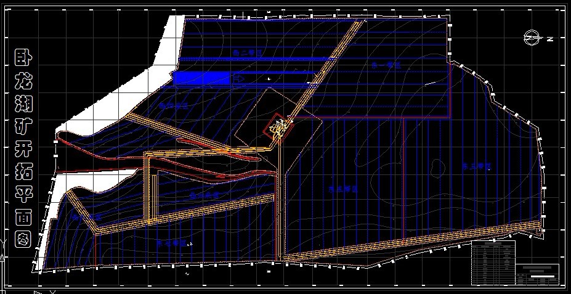Select the drawing title block frame

point(538,274)
